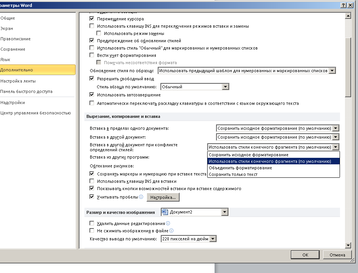This screenshot has width=358, height=273.
Task: Select Дополнительно category
Action: (x=38, y=70)
